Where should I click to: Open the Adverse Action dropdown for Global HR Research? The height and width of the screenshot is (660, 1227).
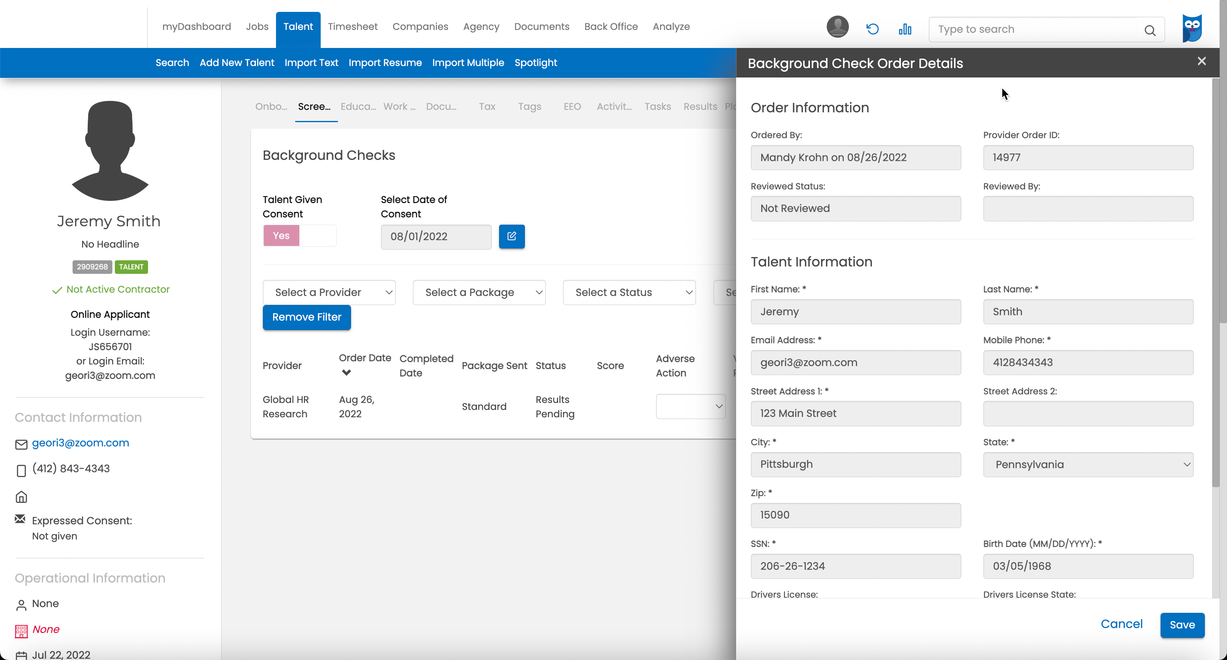click(x=691, y=406)
